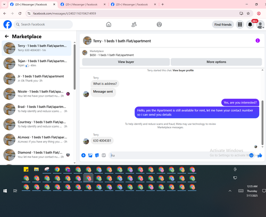Viewport: 266px width, 217px height.
Task: Open Diamond conversation in chat list
Action: click(37, 155)
